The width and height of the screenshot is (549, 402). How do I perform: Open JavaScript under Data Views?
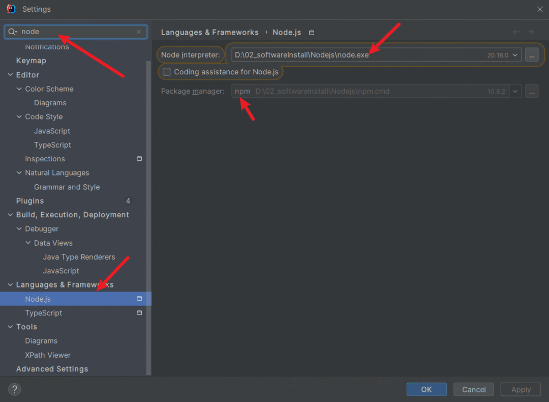61,271
